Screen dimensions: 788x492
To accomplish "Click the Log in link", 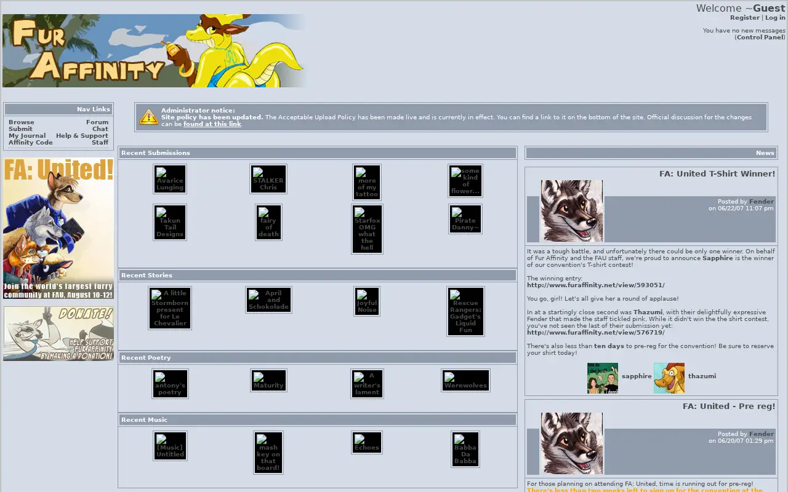I will 775,18.
